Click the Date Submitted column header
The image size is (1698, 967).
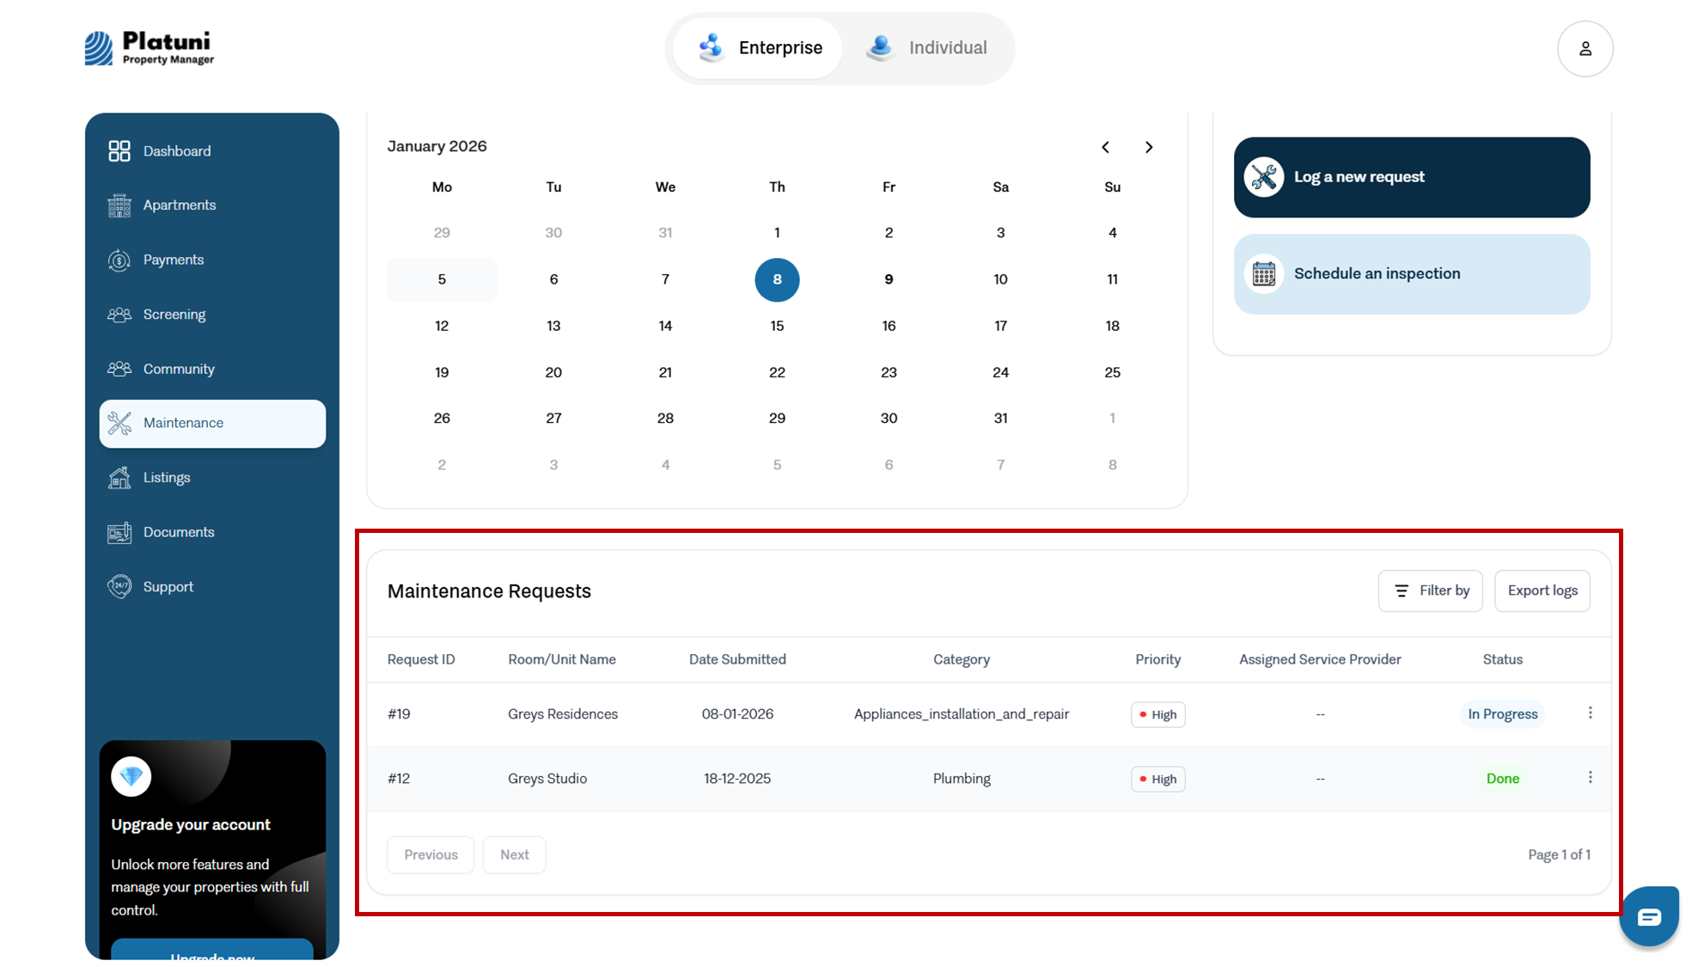coord(737,659)
